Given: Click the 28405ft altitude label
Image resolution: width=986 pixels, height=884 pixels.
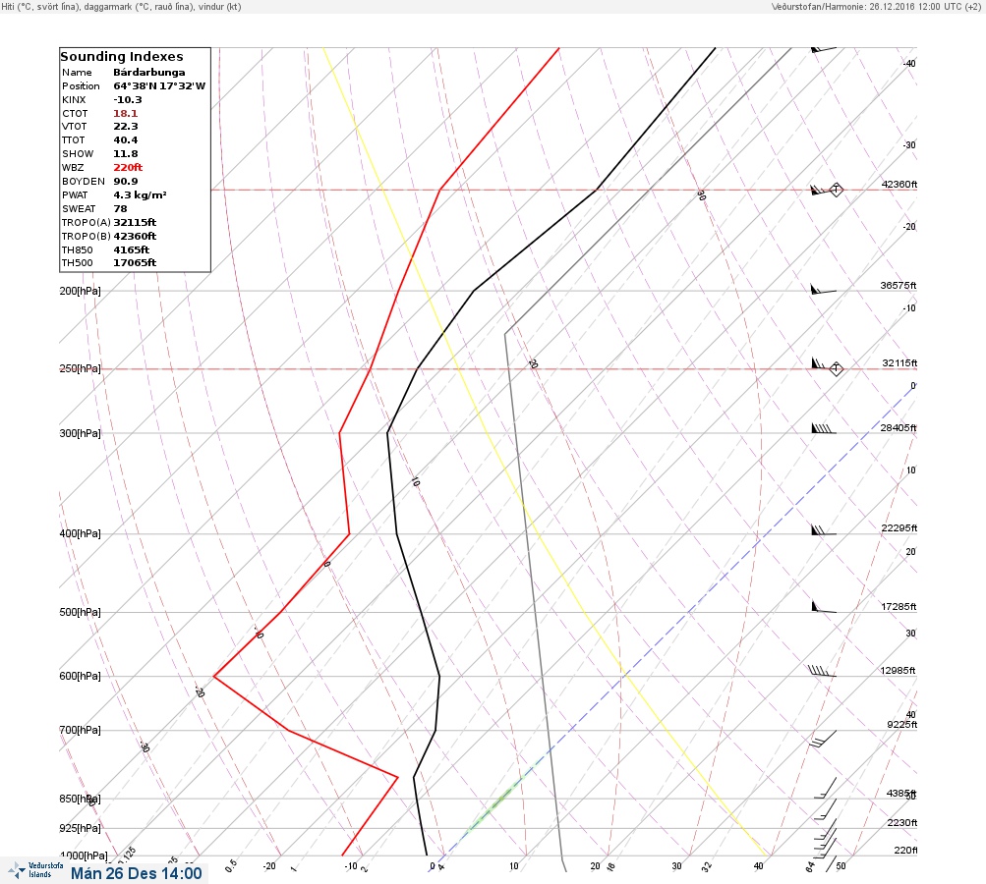Looking at the screenshot, I should coord(898,428).
